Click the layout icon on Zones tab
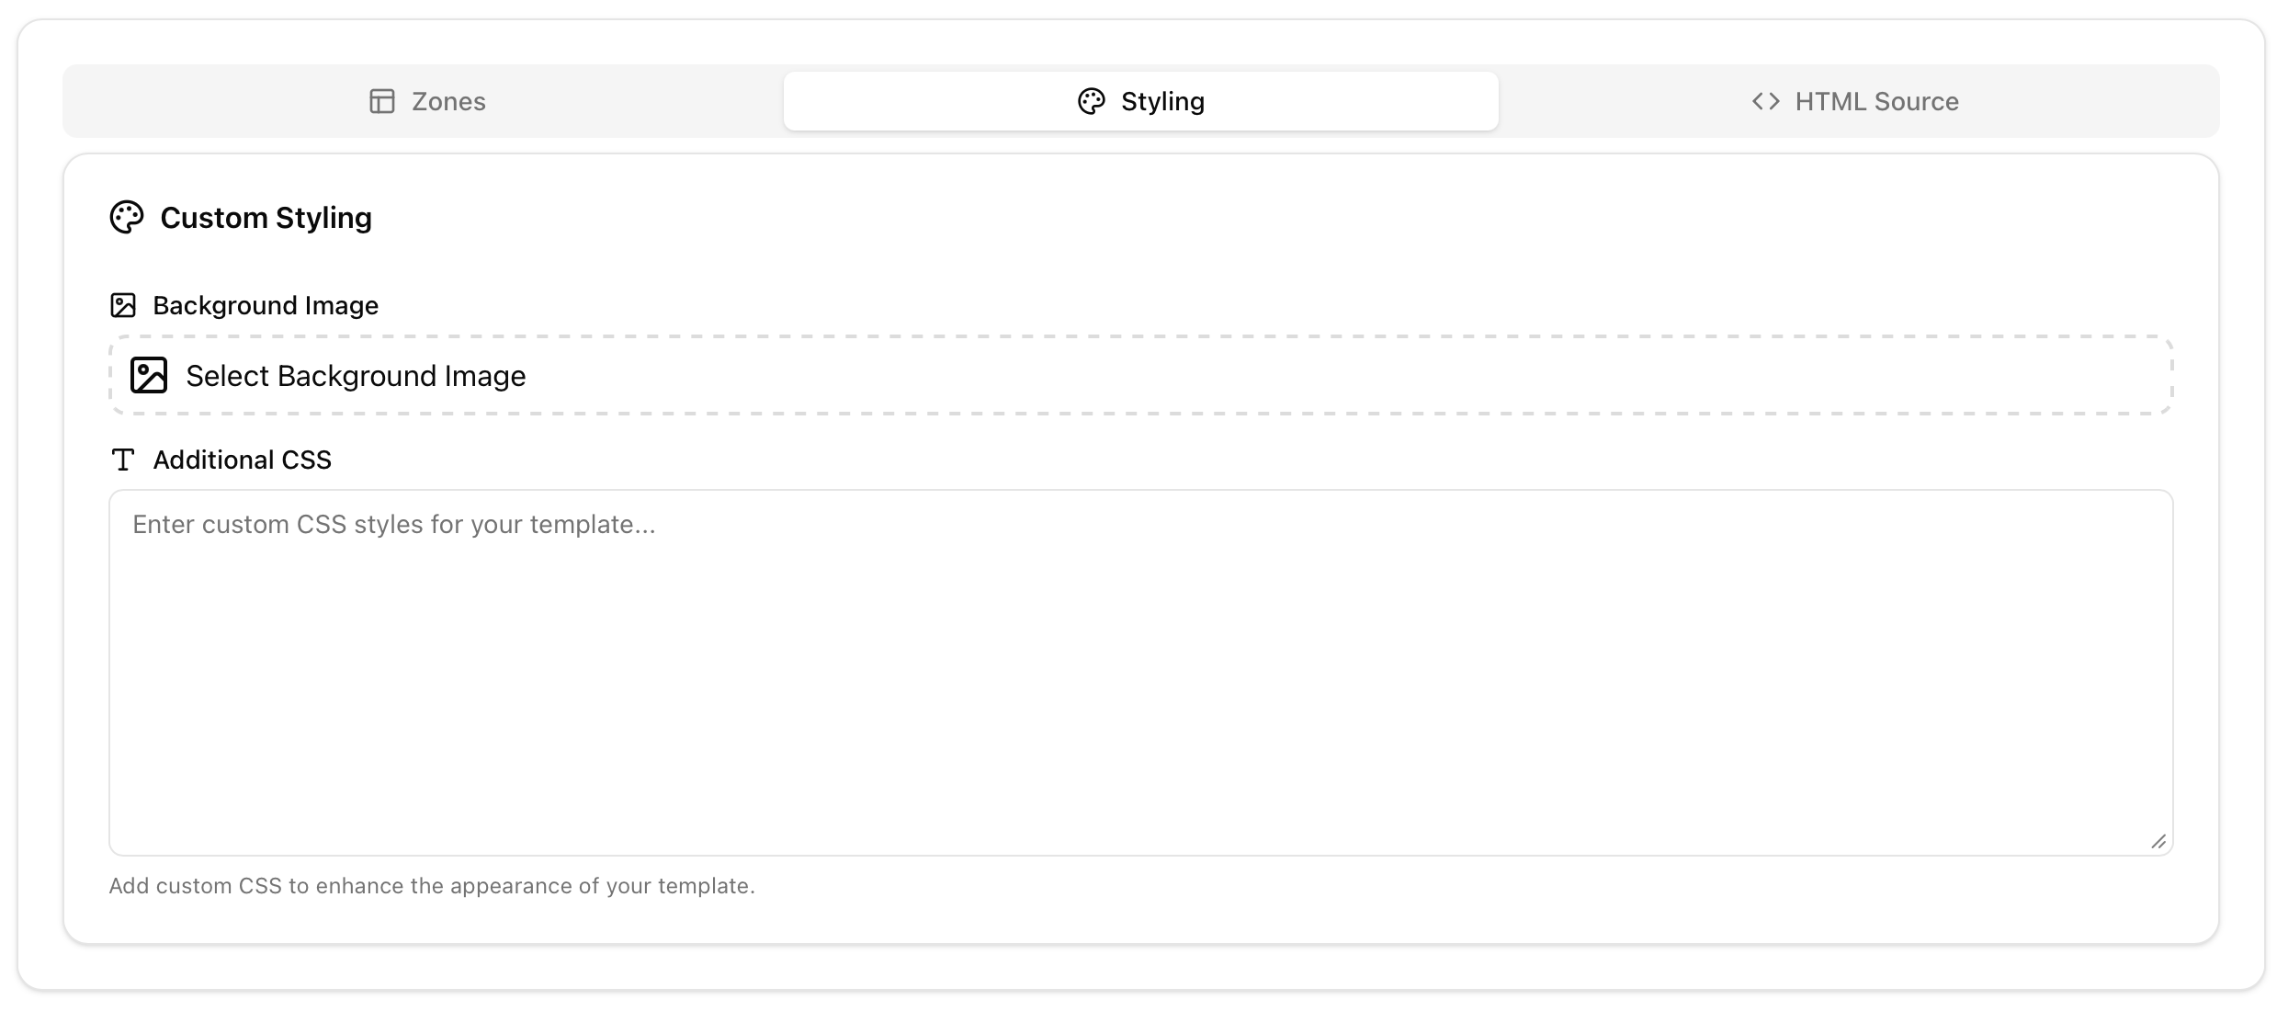2288x1011 pixels. click(382, 101)
